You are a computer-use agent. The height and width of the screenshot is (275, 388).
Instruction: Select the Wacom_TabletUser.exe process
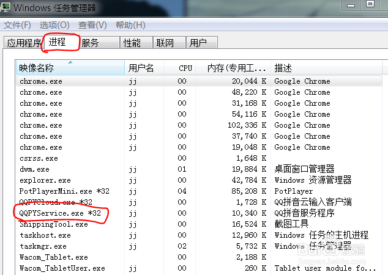pyautogui.click(x=199, y=268)
